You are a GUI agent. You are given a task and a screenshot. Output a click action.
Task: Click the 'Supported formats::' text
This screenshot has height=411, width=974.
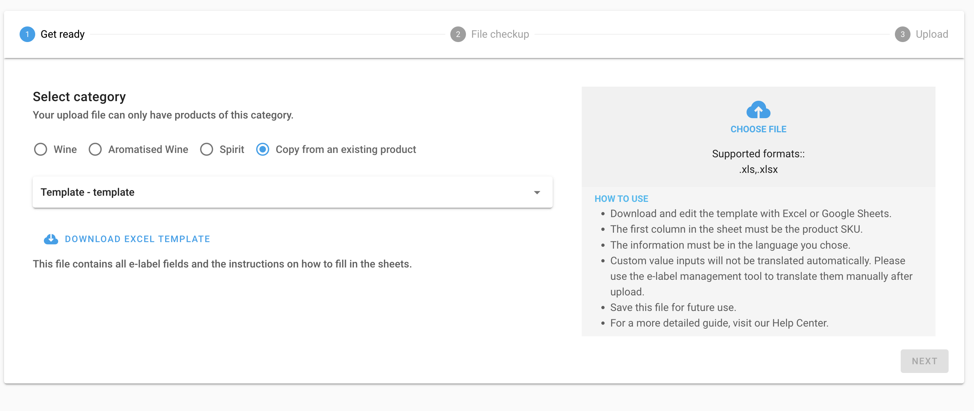[x=758, y=154]
